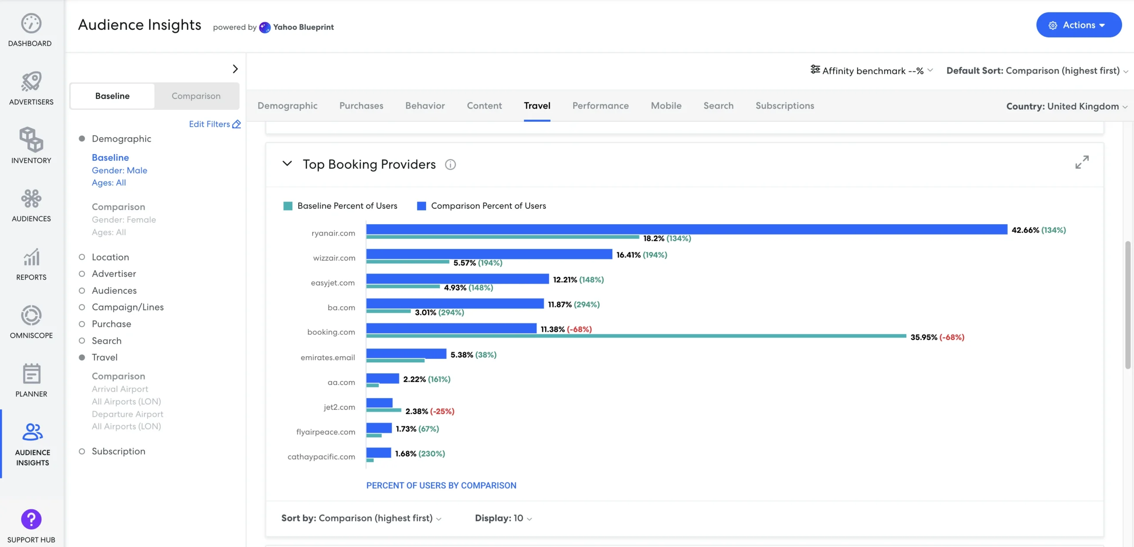Click the cathaypacific.com row label
The width and height of the screenshot is (1134, 547).
(x=321, y=457)
